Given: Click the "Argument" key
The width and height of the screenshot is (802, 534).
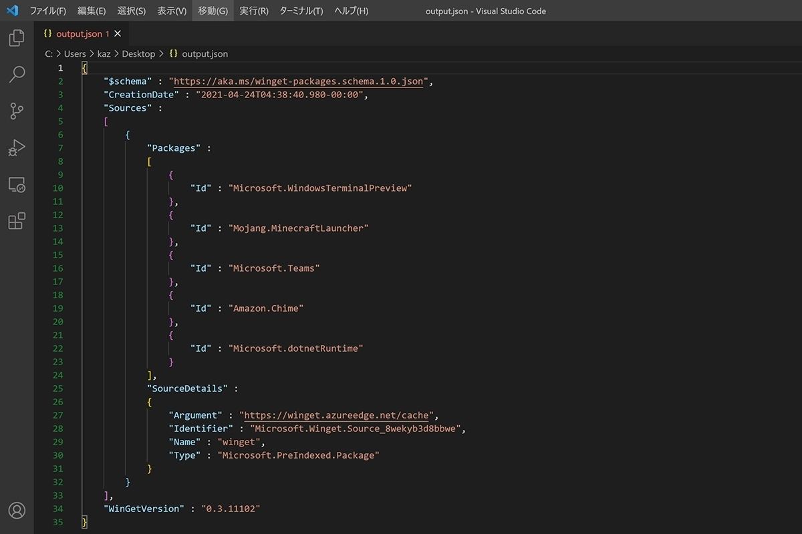Looking at the screenshot, I should (x=195, y=415).
